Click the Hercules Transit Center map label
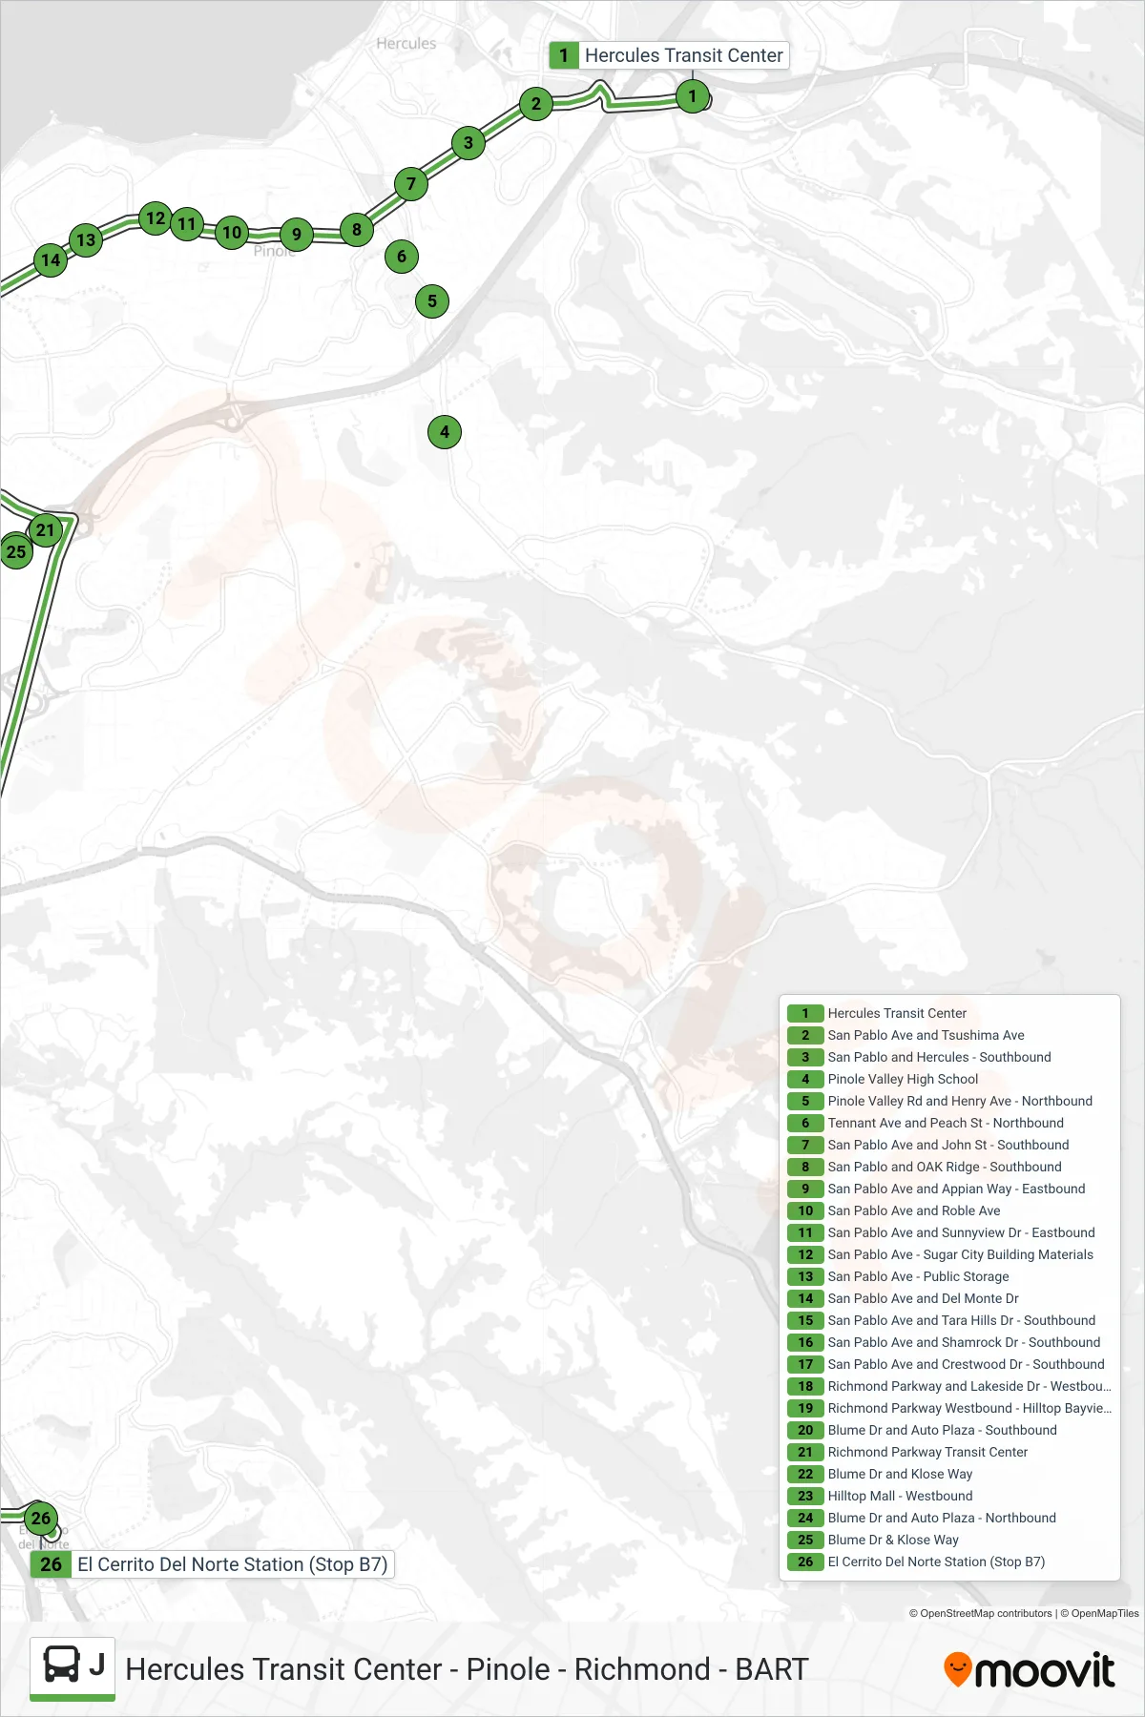Screen dimensions: 1145x1717 (x=669, y=55)
